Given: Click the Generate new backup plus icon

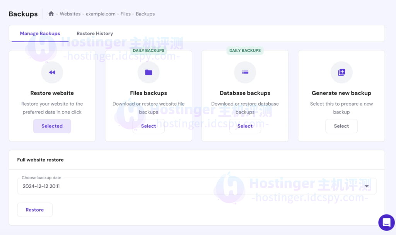Looking at the screenshot, I should click(341, 72).
